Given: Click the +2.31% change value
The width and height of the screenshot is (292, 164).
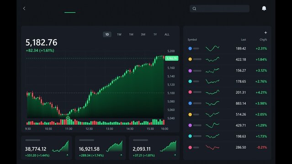Looking at the screenshot, I should coord(261,48).
